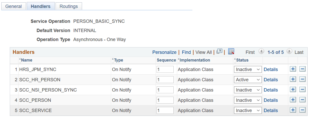Click the Personalize link
This screenshot has width=313, height=120.
(x=164, y=52)
